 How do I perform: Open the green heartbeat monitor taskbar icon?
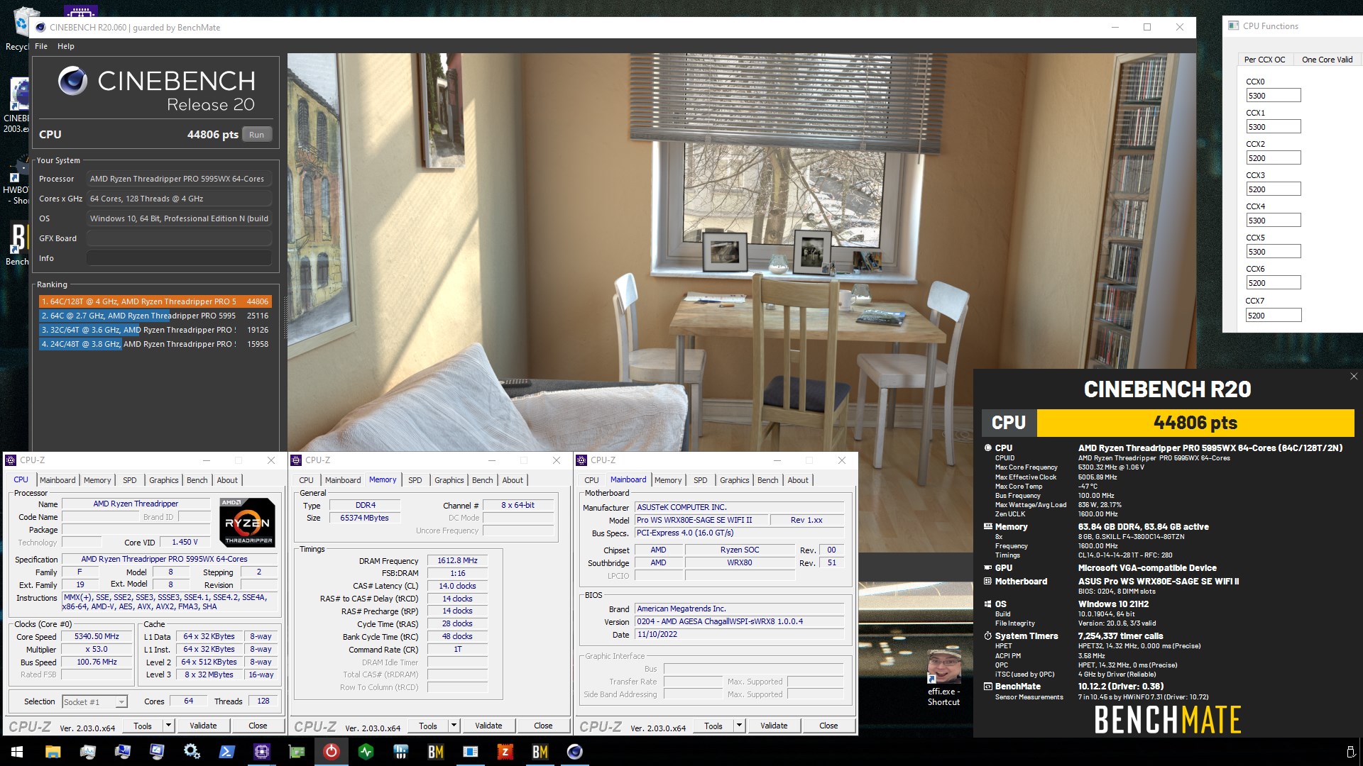[x=366, y=751]
